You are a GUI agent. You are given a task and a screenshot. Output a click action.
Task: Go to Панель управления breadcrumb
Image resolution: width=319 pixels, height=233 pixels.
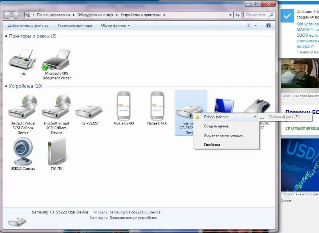[53, 15]
